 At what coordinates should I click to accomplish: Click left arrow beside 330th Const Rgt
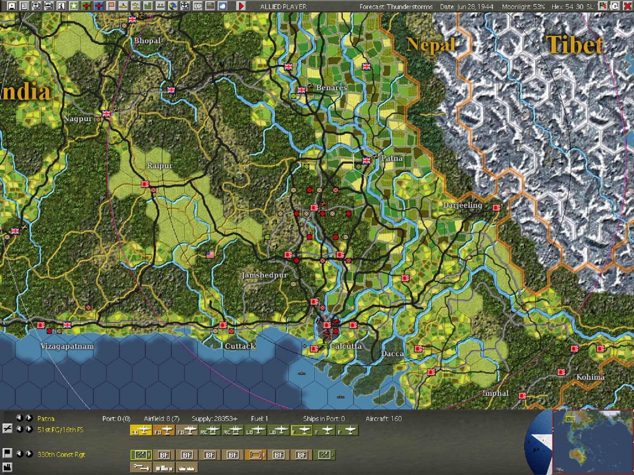point(19,454)
